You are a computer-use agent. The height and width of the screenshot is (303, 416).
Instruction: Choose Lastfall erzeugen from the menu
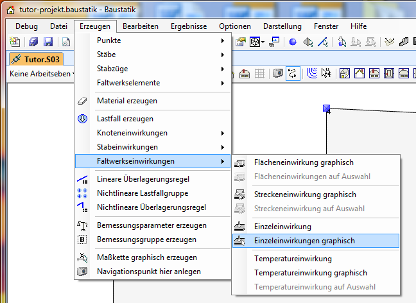(x=153, y=119)
